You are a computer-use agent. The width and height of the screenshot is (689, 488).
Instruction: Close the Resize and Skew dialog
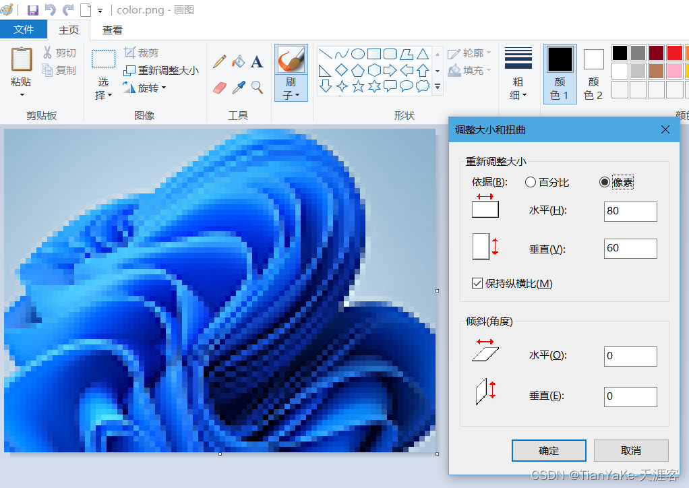coord(665,129)
